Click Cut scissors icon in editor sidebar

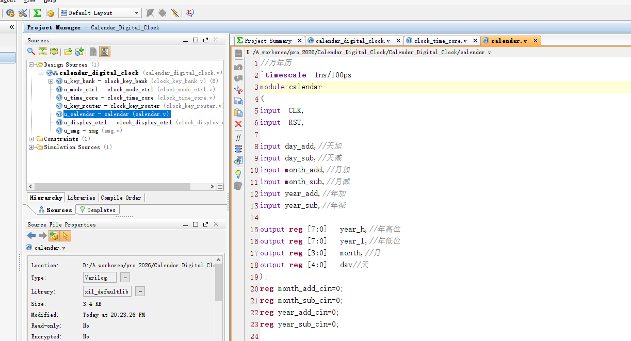pyautogui.click(x=238, y=90)
